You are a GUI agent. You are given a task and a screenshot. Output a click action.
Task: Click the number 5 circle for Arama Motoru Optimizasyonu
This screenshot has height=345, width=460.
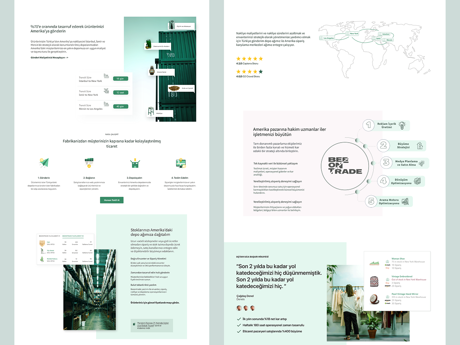[371, 201]
